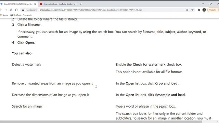Close the YouTube Studio tab
The height and width of the screenshot is (123, 219).
[x=75, y=4]
